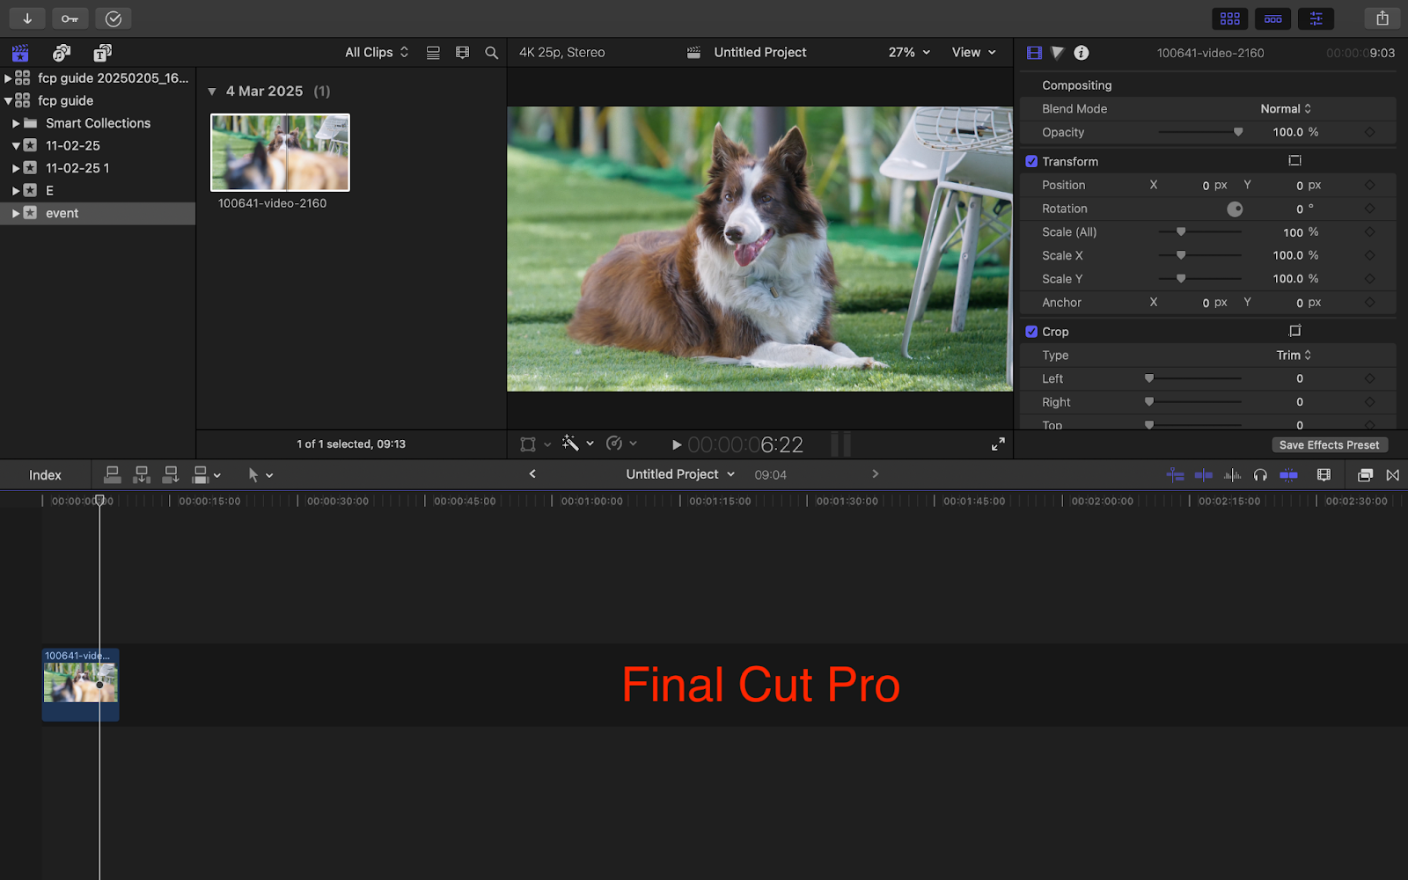Screen dimensions: 1408x880
Task: Go forward in timeline history
Action: [875, 474]
